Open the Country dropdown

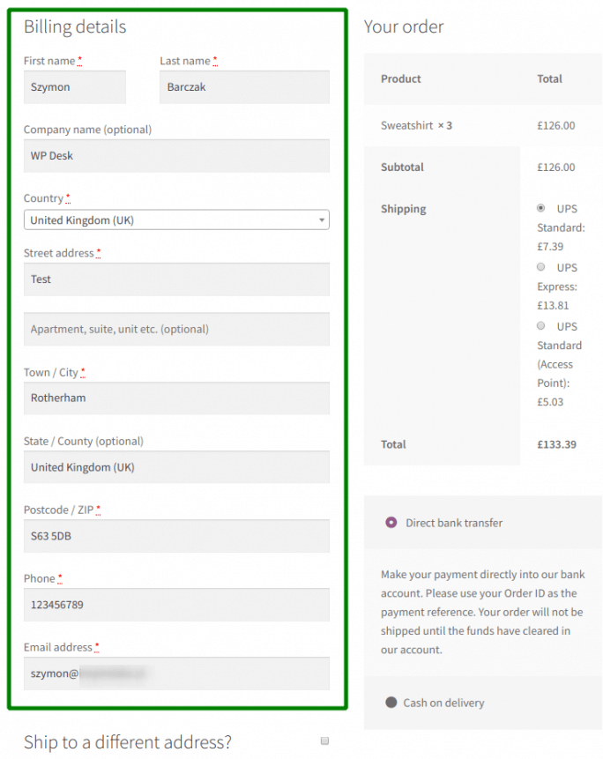coord(175,219)
